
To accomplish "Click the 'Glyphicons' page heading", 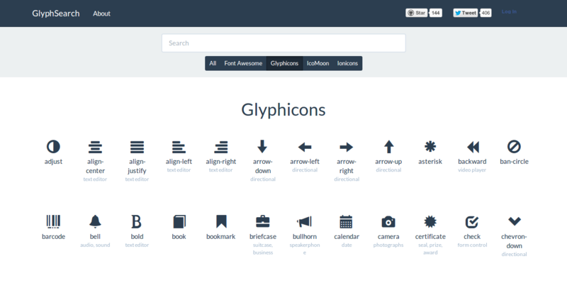I will [x=283, y=110].
